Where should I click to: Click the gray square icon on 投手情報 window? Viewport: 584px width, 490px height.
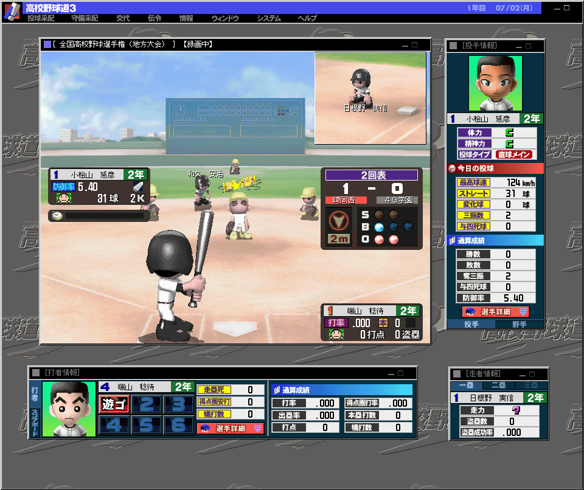tap(453, 45)
